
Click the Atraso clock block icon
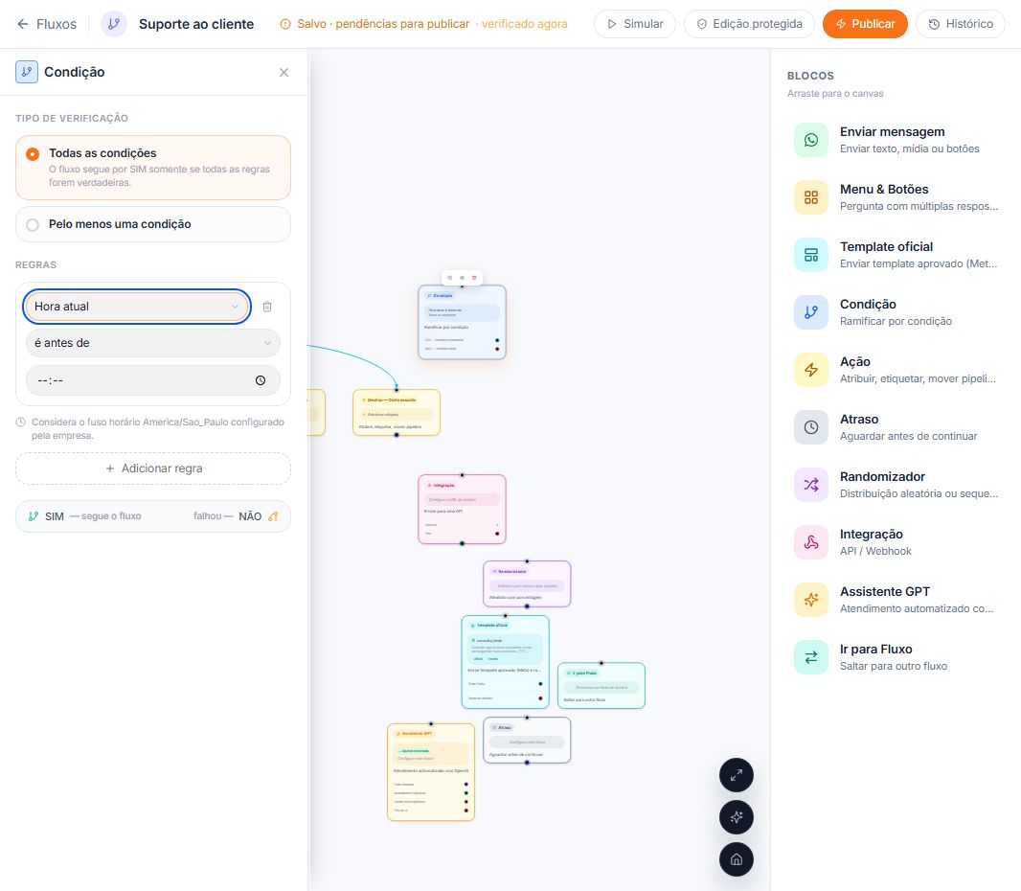[810, 427]
